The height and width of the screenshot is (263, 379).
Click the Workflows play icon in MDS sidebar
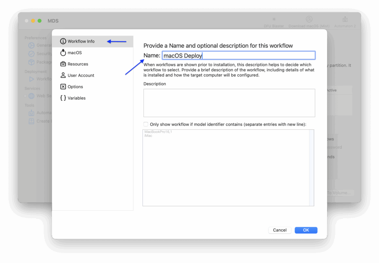point(31,79)
